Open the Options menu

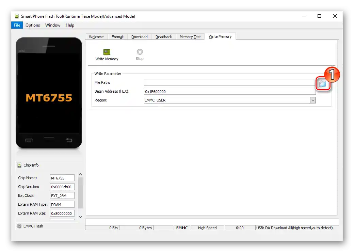coord(32,25)
